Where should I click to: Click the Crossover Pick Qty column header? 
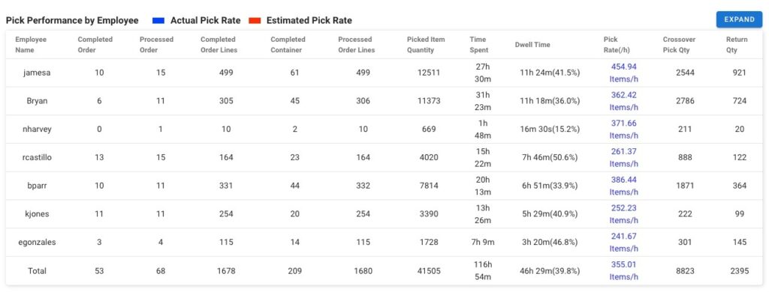point(679,44)
